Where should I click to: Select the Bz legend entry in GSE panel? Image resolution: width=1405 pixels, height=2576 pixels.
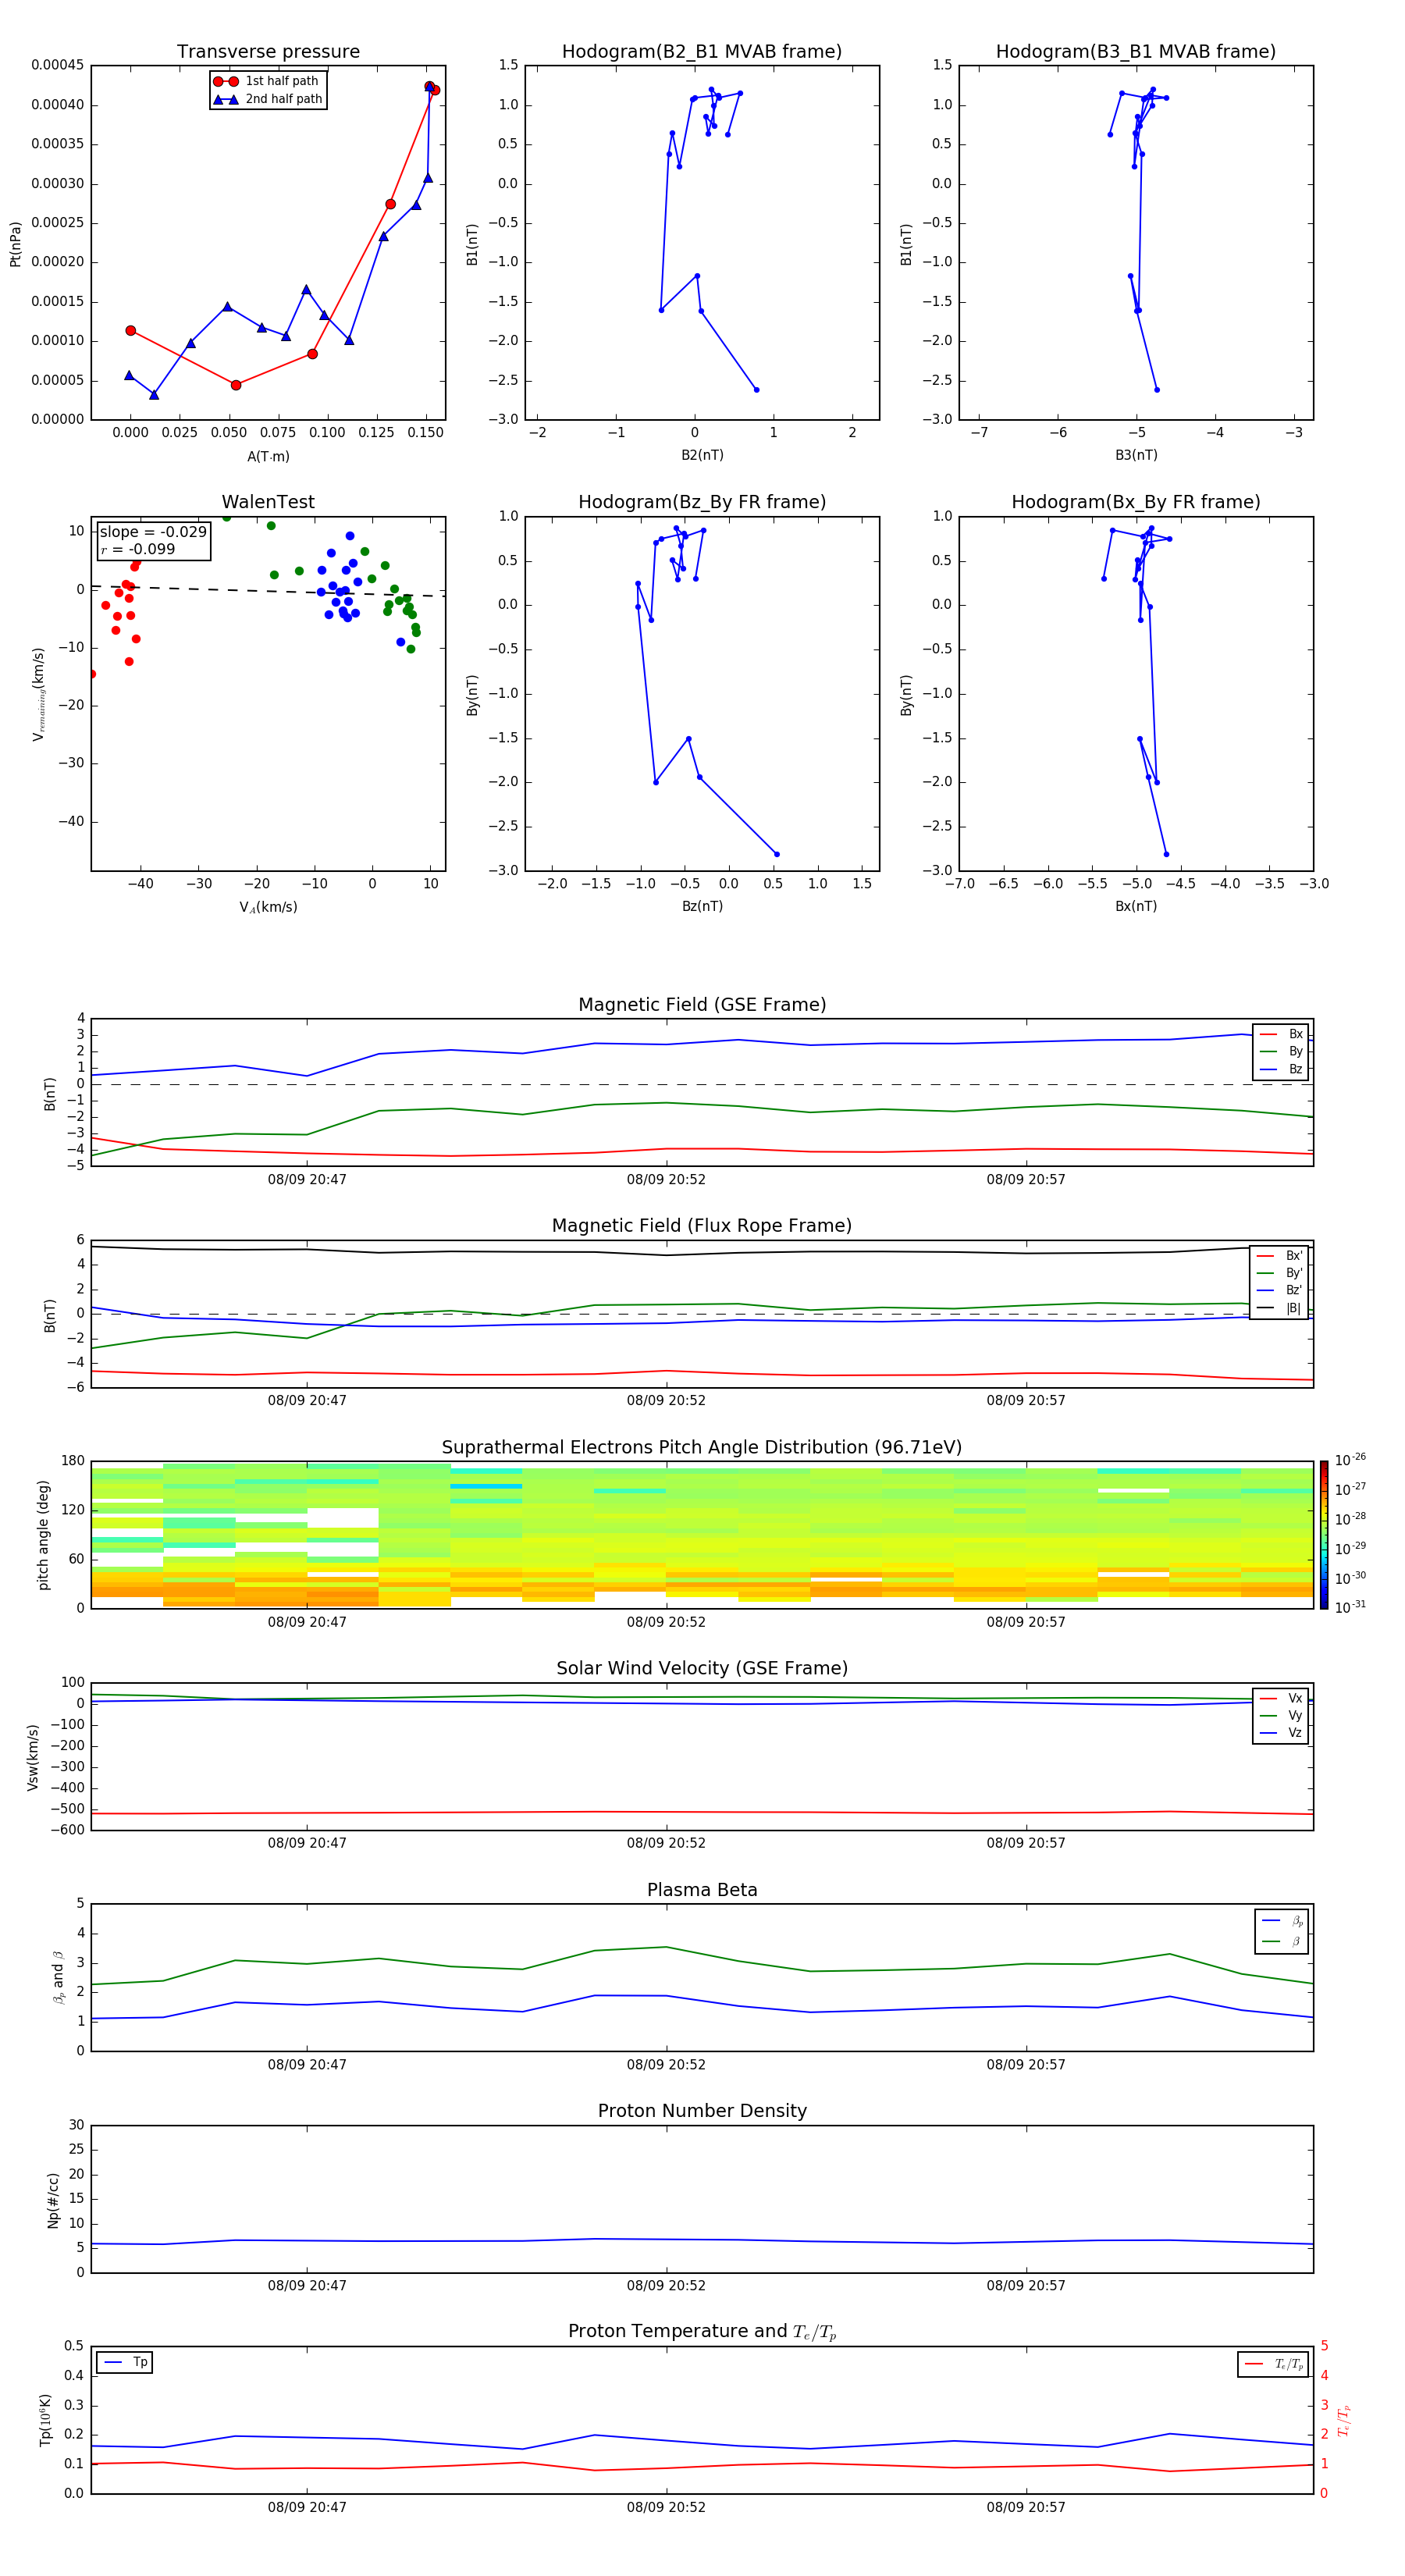coord(1281,1069)
